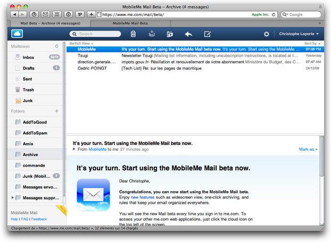Open the Sort by dropdown

point(312,44)
